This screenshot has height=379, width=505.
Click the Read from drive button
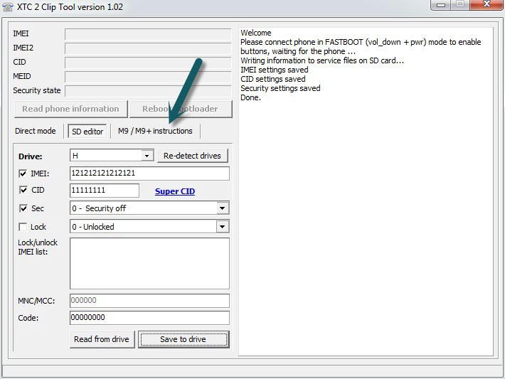pos(102,339)
